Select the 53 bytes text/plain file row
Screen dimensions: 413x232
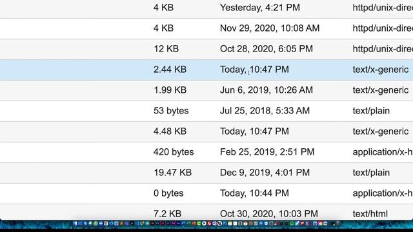pos(206,111)
